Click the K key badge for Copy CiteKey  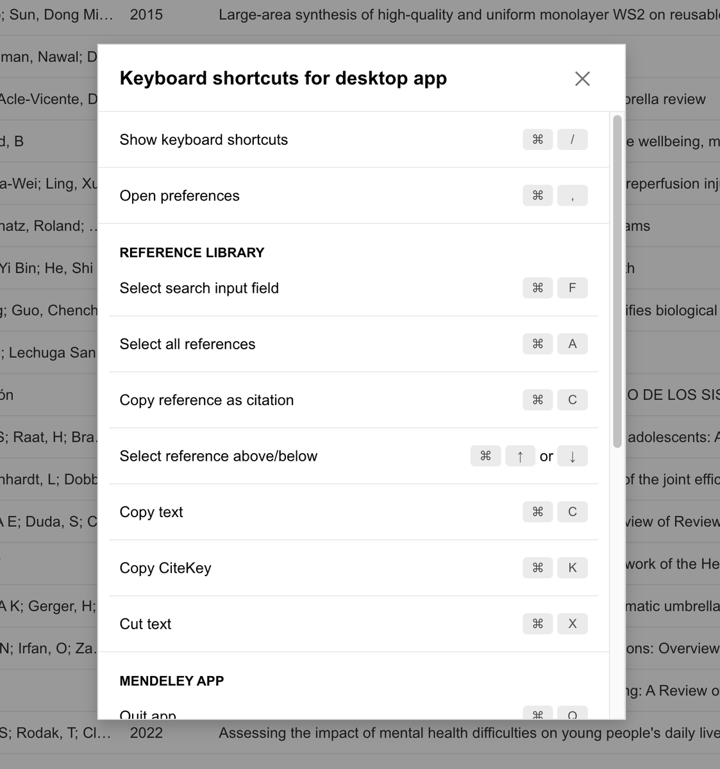point(573,568)
